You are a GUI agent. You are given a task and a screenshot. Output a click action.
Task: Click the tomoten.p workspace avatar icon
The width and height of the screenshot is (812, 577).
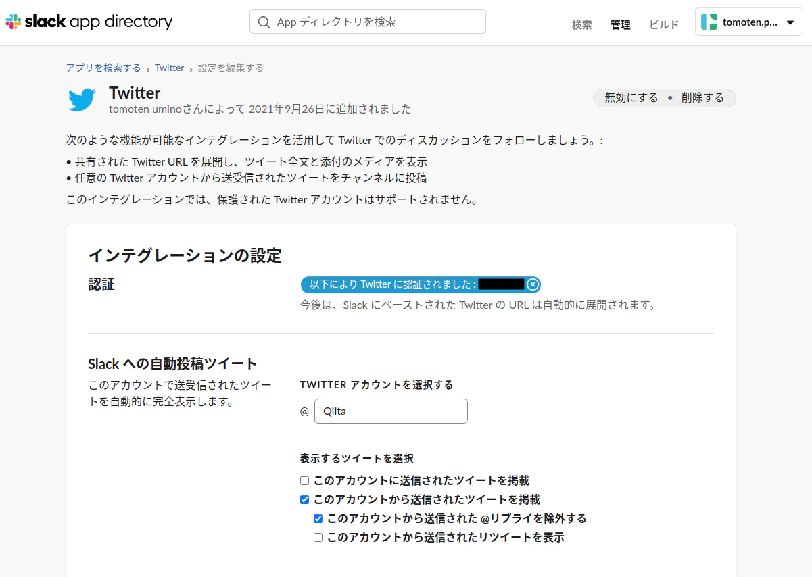coord(709,21)
